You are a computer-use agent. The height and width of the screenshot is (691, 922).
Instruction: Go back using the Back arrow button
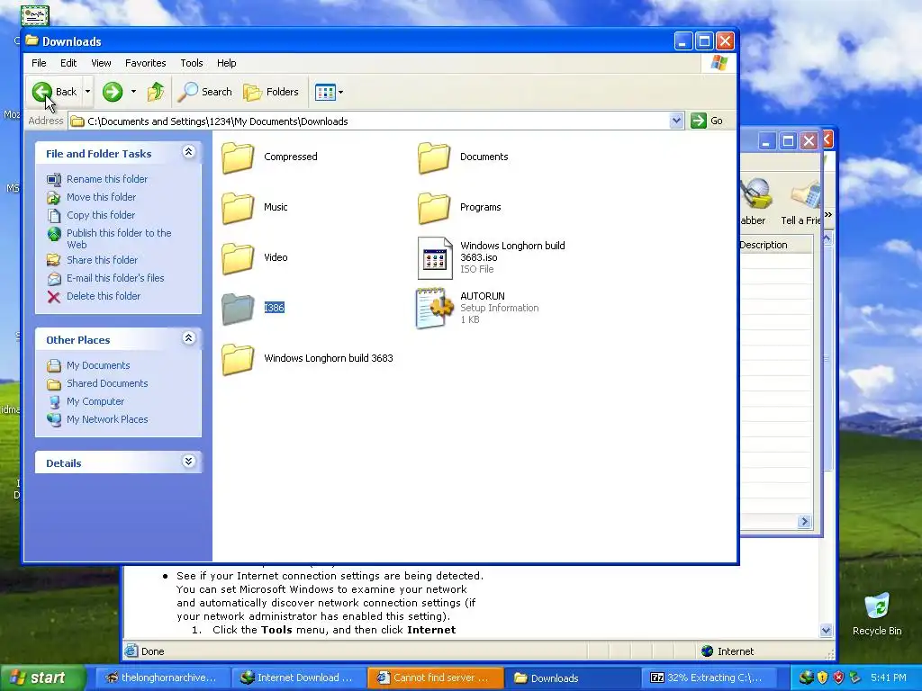click(55, 92)
